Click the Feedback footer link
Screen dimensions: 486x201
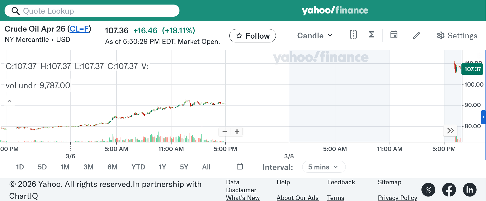pos(341,182)
